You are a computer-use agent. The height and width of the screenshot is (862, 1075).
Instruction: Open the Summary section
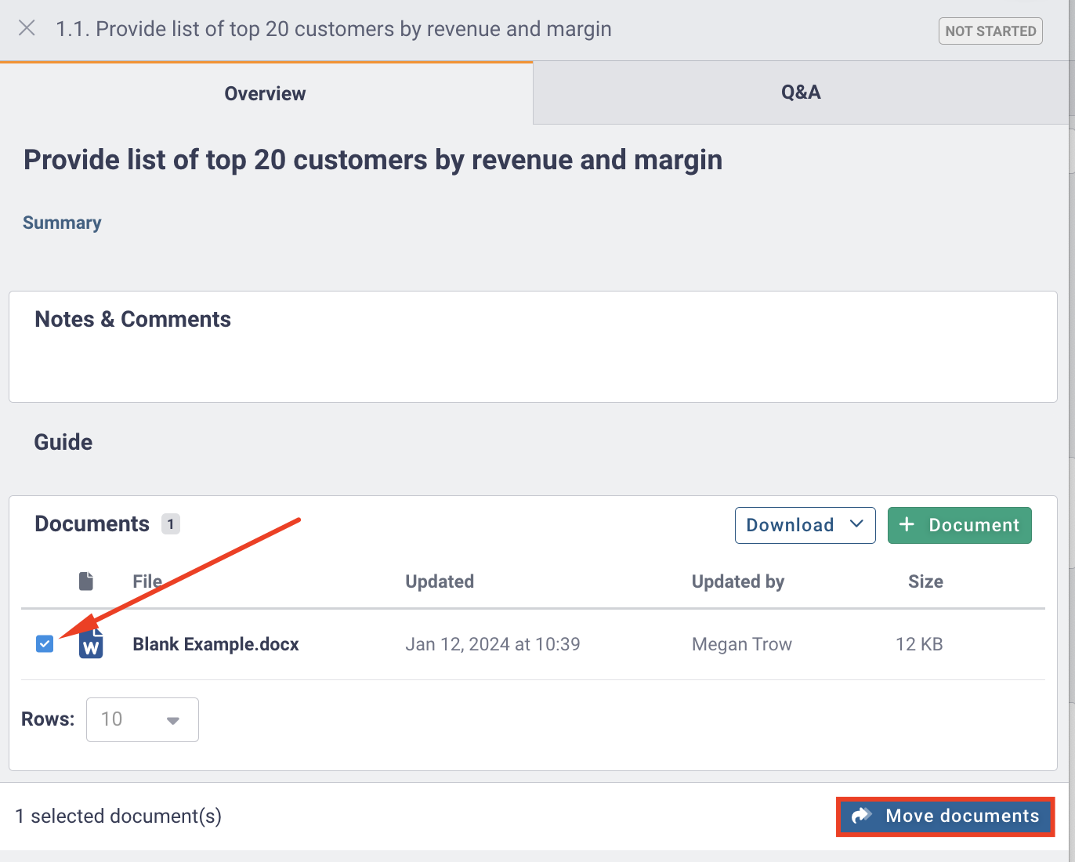click(62, 223)
